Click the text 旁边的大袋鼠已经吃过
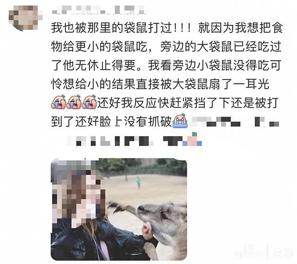 (x=221, y=46)
